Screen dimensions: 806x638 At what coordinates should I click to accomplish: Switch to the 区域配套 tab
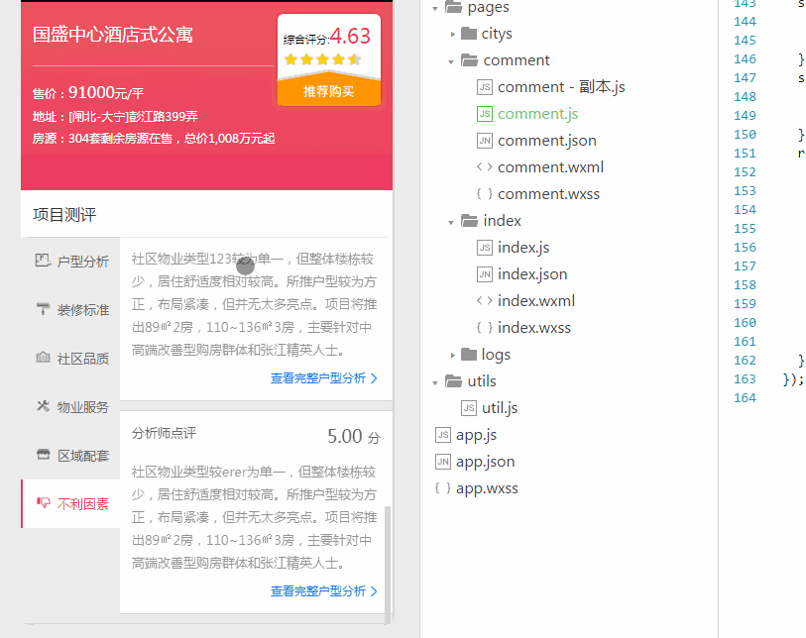[71, 455]
